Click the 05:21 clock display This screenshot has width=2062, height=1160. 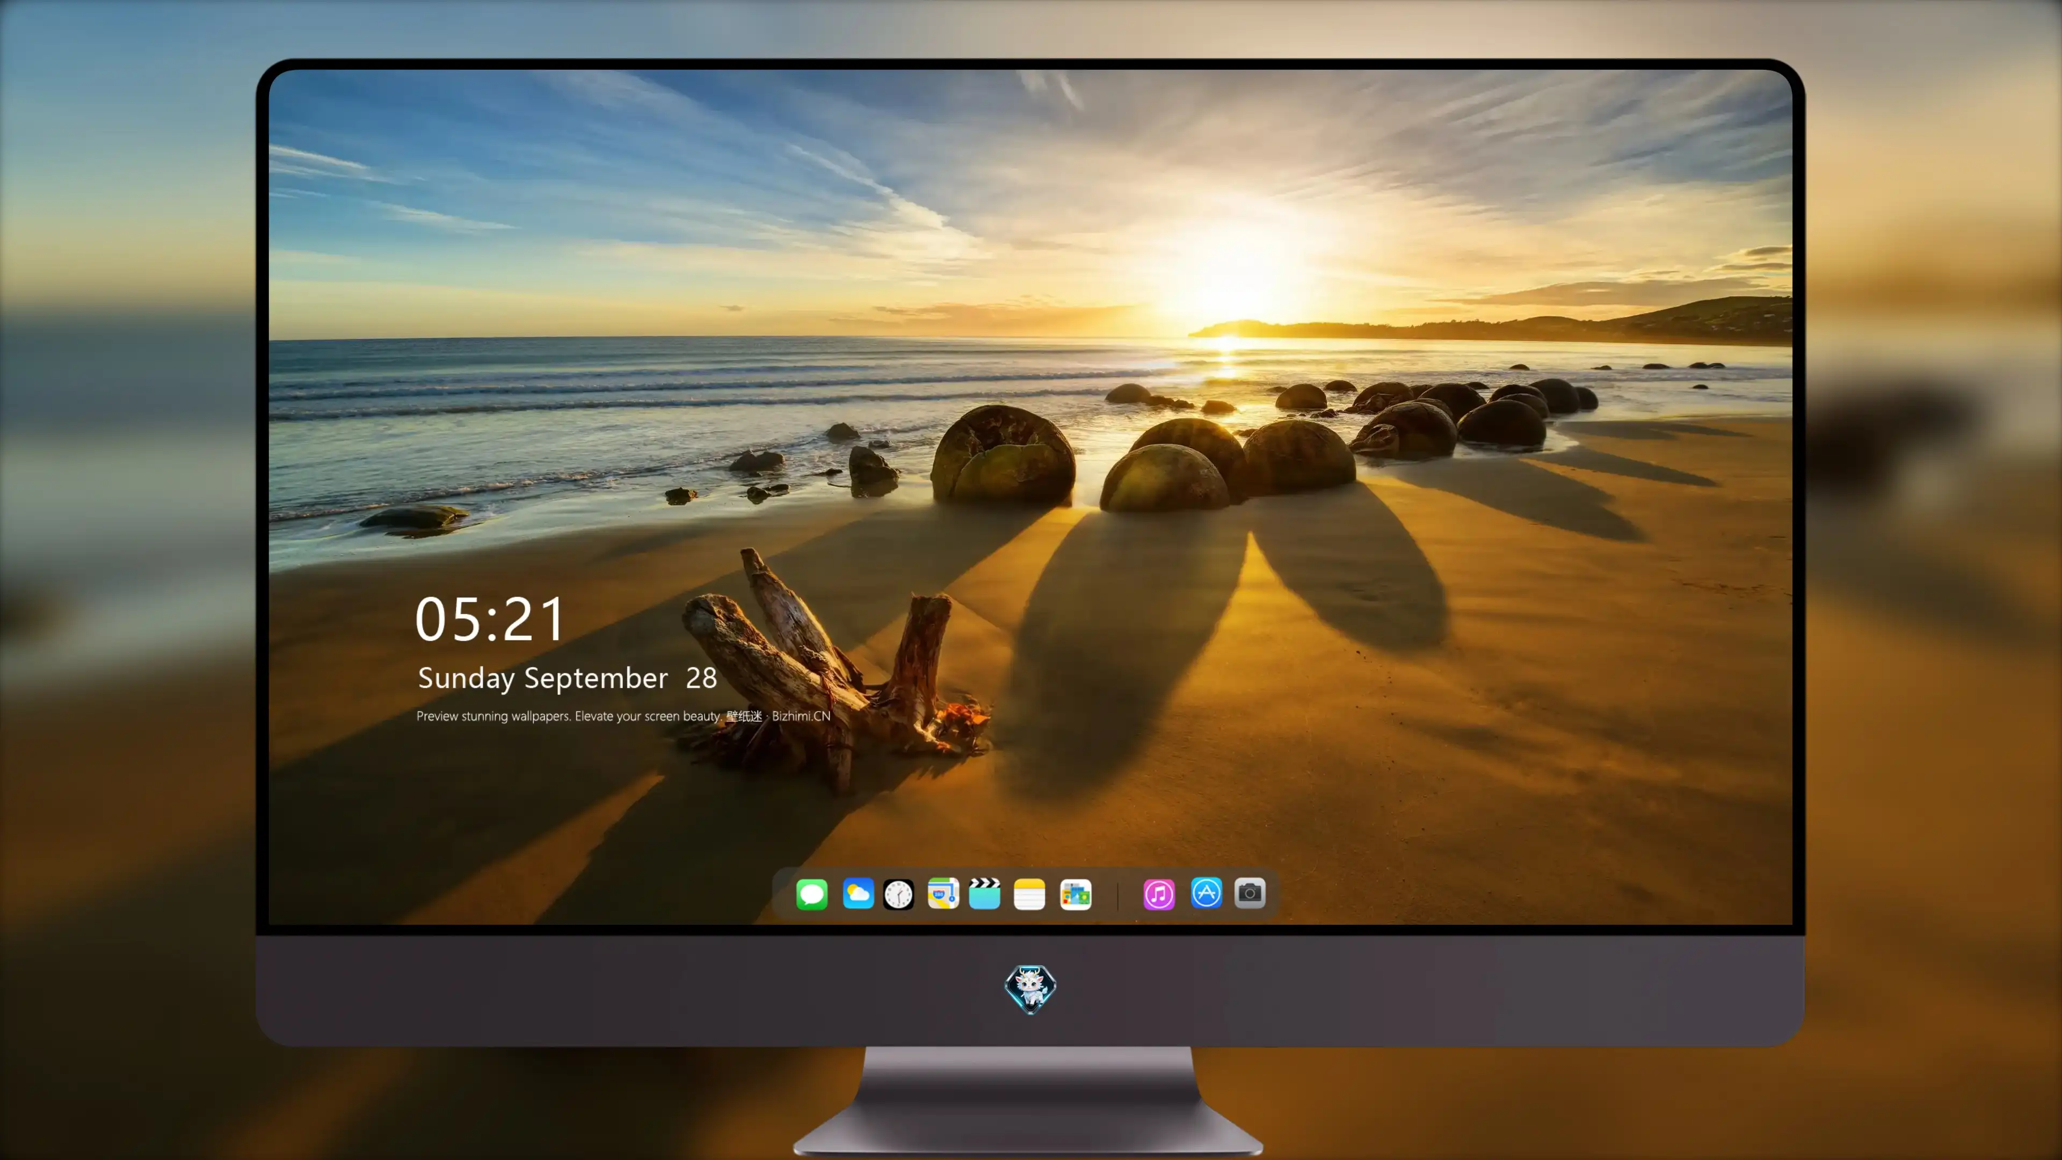click(x=490, y=619)
